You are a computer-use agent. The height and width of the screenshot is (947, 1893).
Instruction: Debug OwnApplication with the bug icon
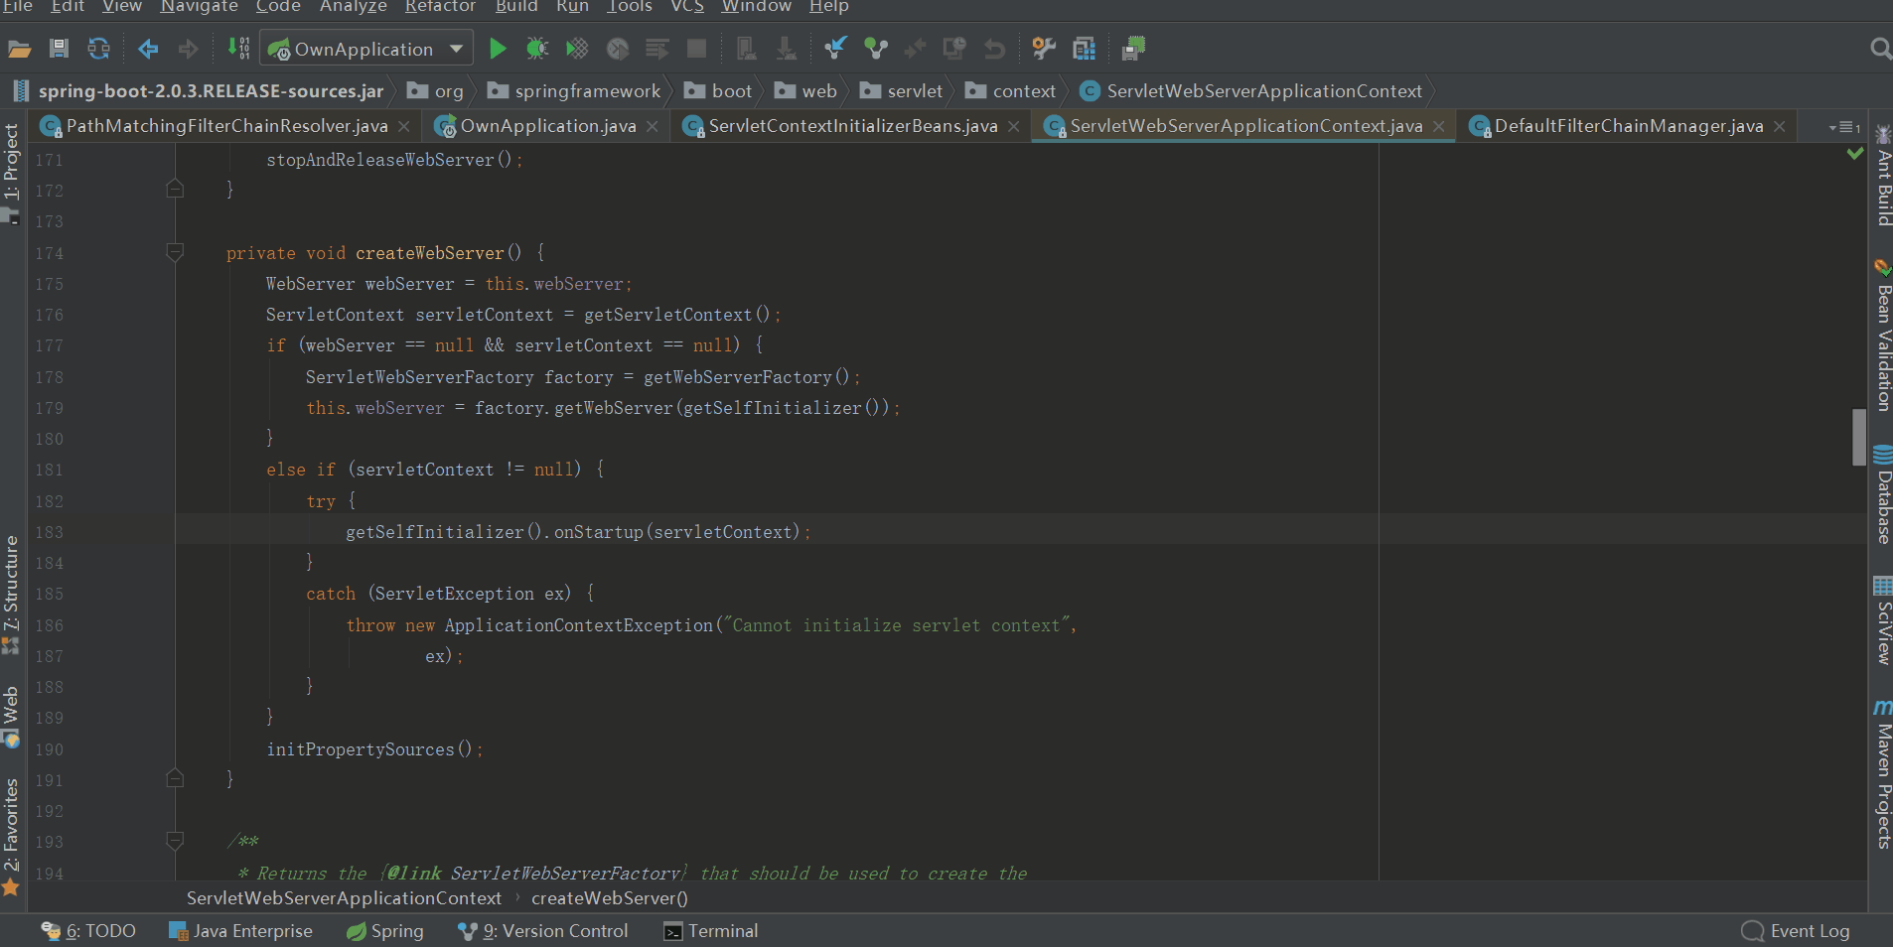(537, 49)
